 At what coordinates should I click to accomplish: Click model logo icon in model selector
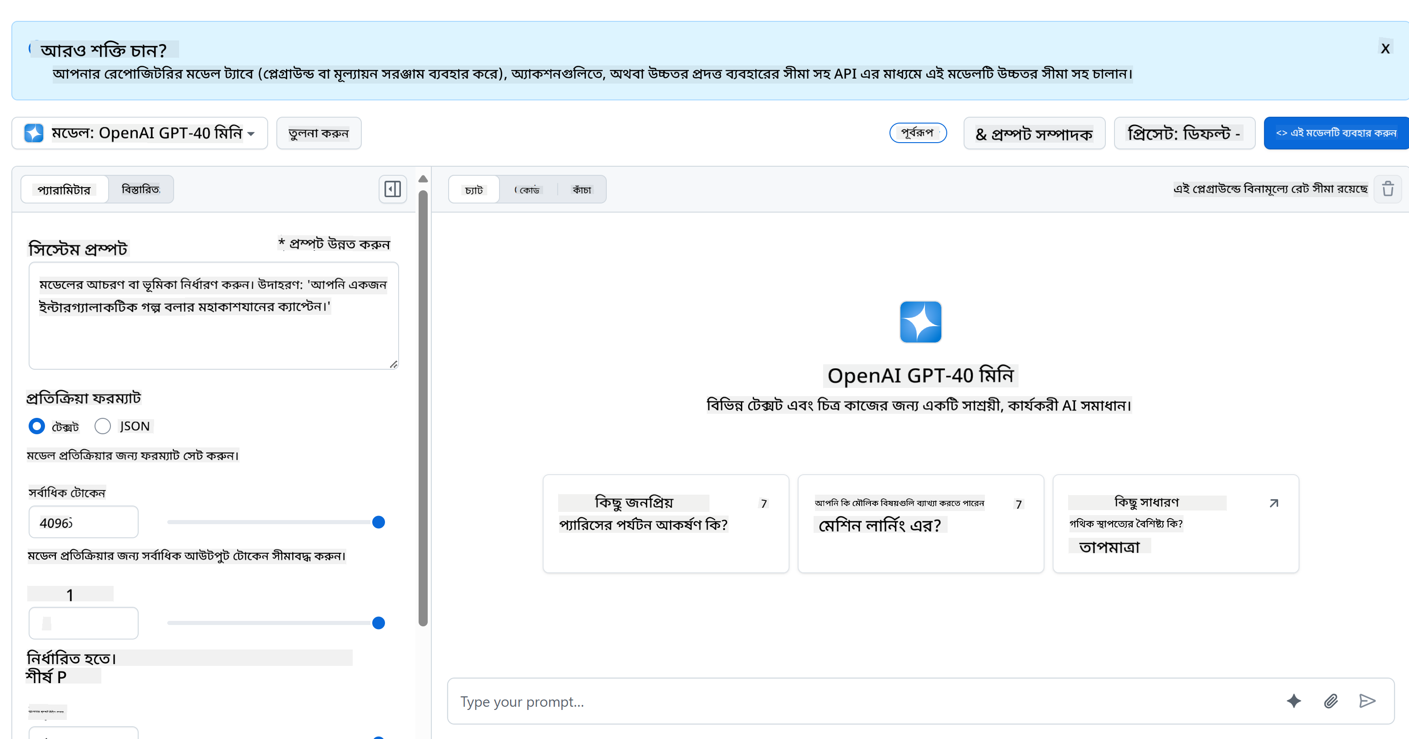point(34,133)
